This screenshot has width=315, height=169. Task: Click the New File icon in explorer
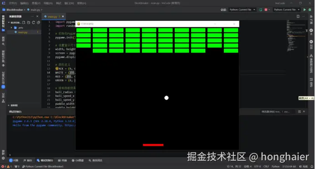pyautogui.click(x=24, y=22)
